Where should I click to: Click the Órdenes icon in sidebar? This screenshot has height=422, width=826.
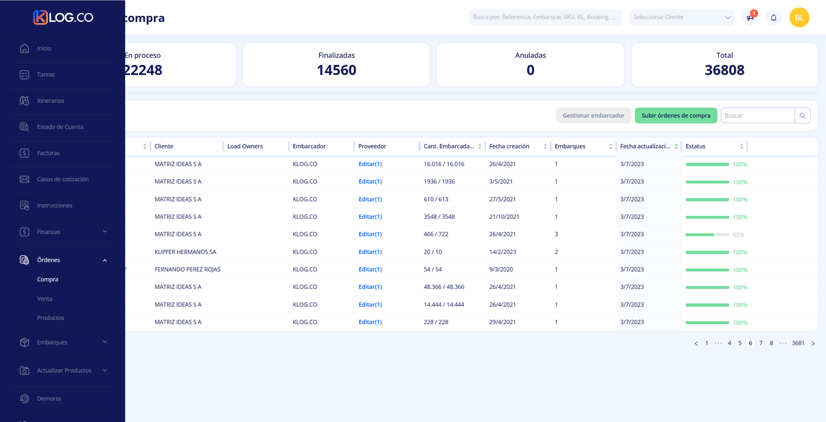click(x=24, y=260)
